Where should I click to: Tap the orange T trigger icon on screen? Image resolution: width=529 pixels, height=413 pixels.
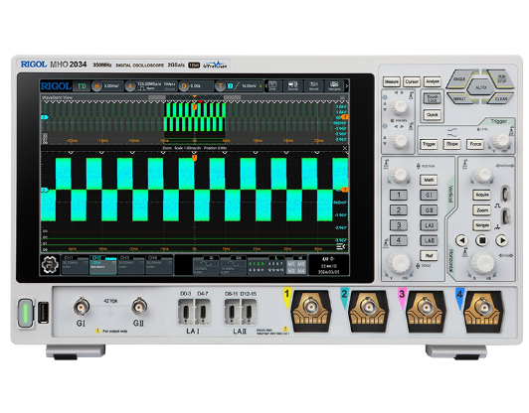pyautogui.click(x=220, y=86)
